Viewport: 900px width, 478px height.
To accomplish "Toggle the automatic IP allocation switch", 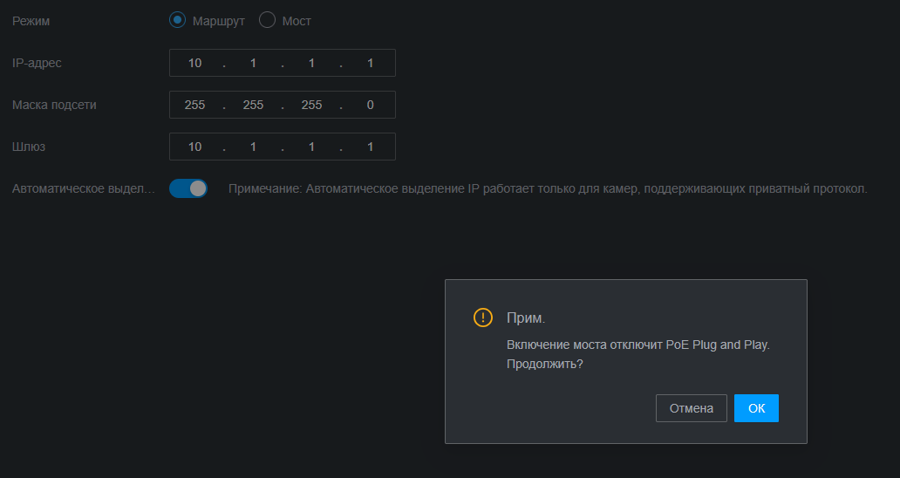I will [188, 188].
